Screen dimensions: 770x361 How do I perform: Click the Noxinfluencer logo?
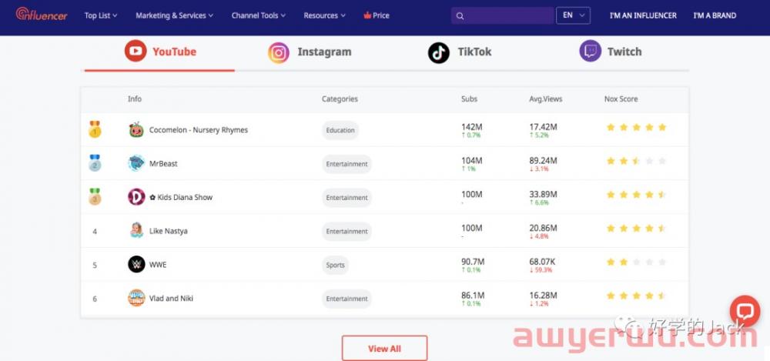(x=42, y=15)
